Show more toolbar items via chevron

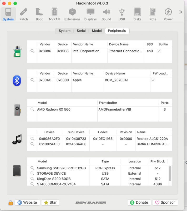click(181, 12)
